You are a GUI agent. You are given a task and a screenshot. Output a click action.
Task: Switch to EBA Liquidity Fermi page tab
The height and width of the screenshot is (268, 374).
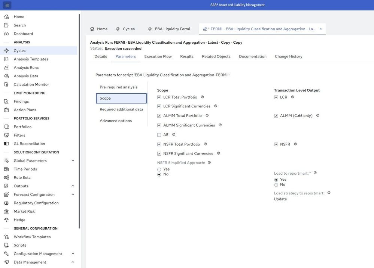pyautogui.click(x=169, y=29)
